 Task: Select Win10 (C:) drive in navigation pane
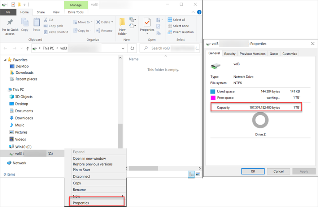tap(21, 147)
